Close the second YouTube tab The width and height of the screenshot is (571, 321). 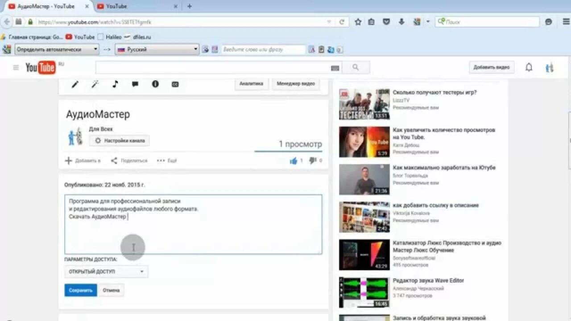tap(176, 6)
